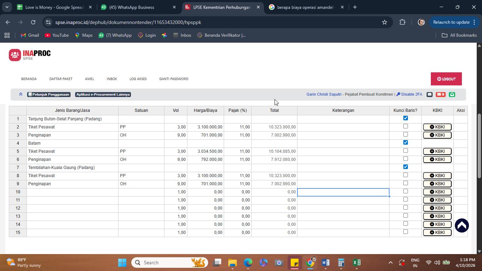The height and width of the screenshot is (271, 482).
Task: Uncheck Kunci Baris for the Batam row
Action: (405, 143)
